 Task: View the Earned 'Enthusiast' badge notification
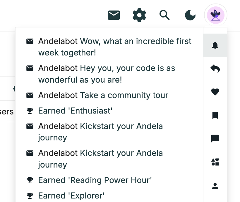pos(109,111)
